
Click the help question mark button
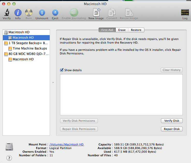(9, 158)
